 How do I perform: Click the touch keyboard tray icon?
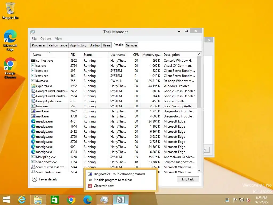click(227, 200)
